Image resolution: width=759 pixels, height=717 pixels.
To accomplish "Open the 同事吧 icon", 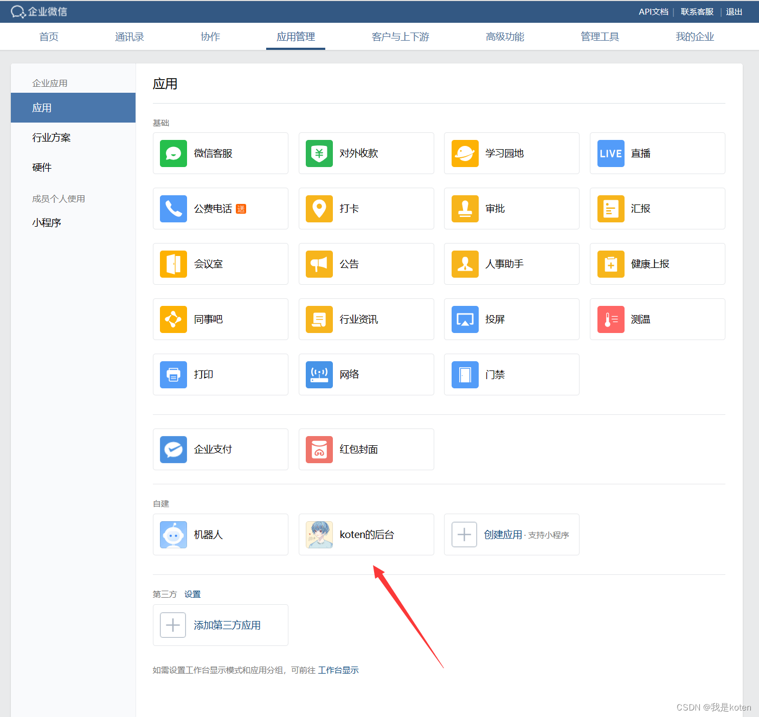I will tap(173, 319).
